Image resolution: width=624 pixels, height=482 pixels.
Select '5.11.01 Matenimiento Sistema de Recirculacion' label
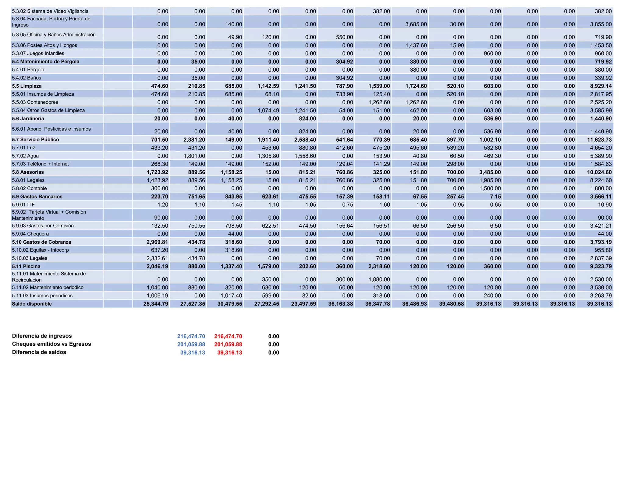[49, 277]
